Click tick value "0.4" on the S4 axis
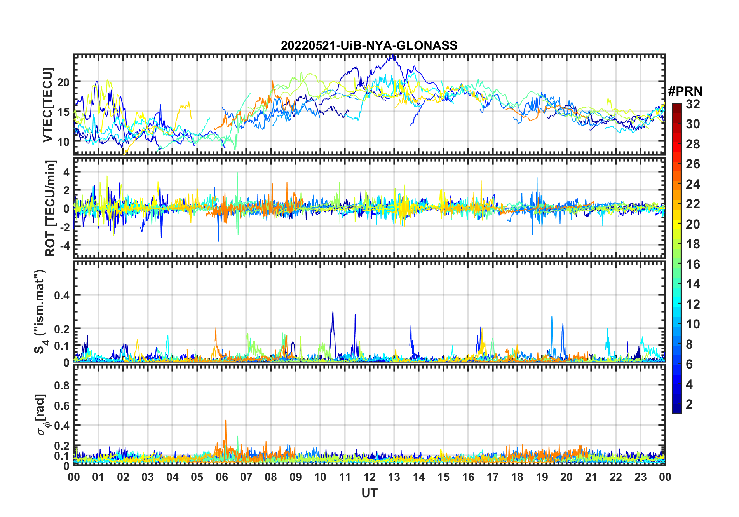This screenshot has height=517, width=739. tap(62, 295)
